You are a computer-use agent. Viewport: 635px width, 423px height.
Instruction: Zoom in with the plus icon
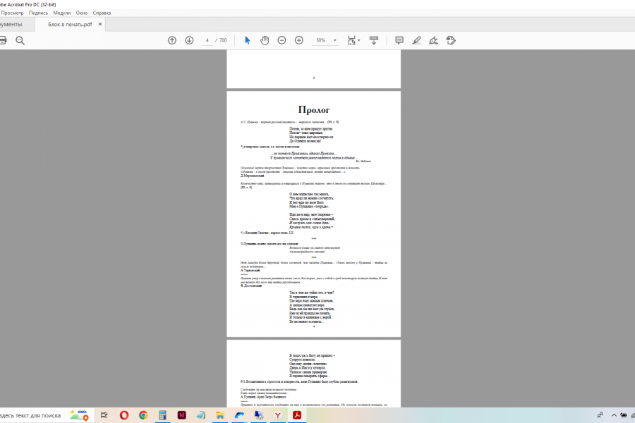299,40
